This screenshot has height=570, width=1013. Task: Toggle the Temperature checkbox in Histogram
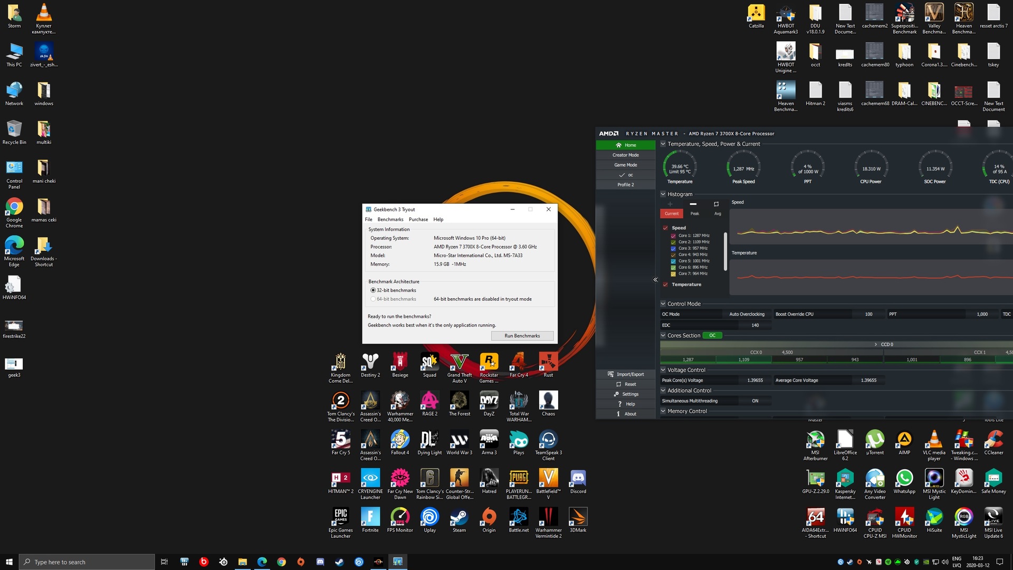665,284
